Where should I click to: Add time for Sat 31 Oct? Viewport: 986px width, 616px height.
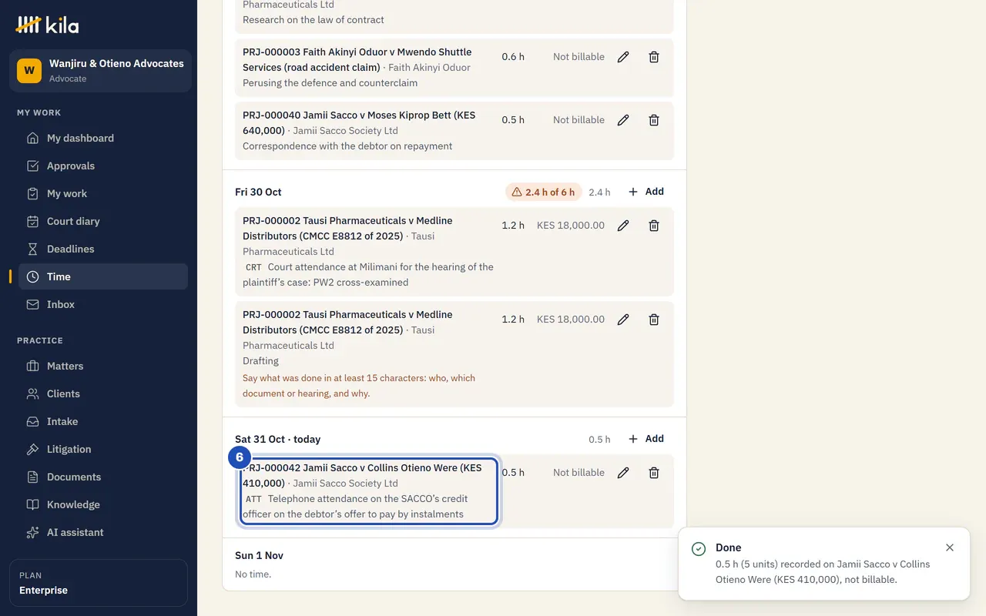[646, 439]
